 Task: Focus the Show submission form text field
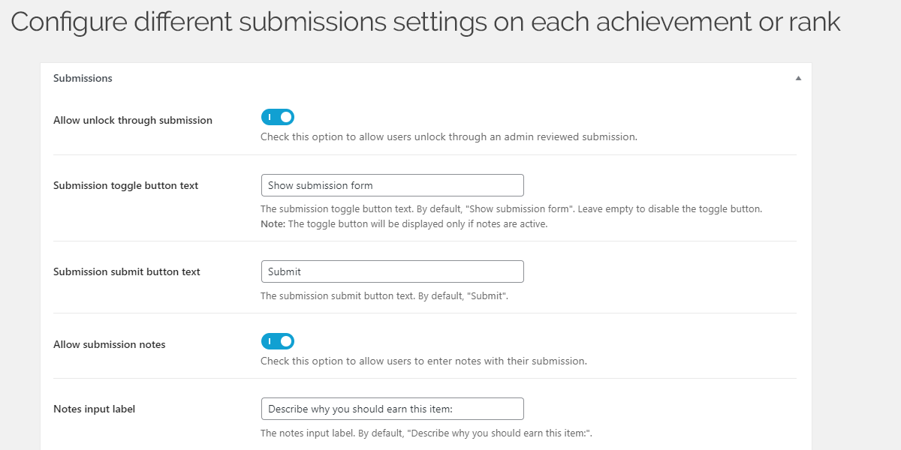[x=392, y=185]
